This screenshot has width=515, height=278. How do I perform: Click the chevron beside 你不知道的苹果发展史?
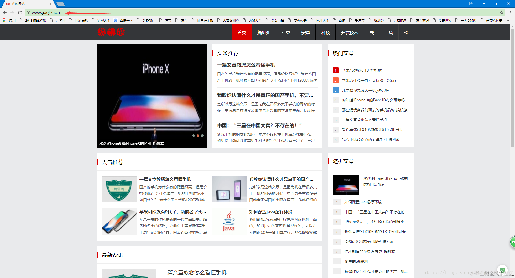pyautogui.click(x=337, y=252)
